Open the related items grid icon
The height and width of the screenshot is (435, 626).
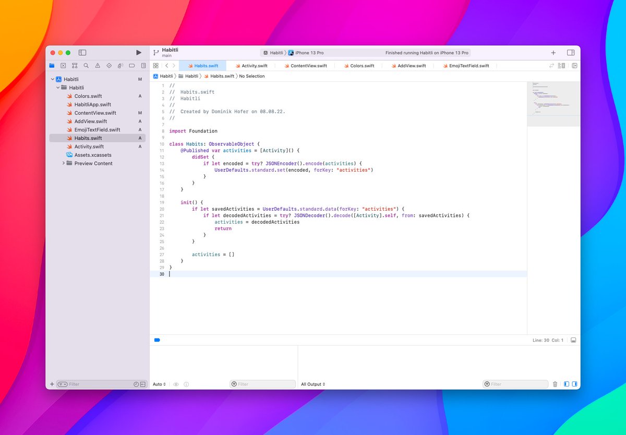tap(155, 66)
